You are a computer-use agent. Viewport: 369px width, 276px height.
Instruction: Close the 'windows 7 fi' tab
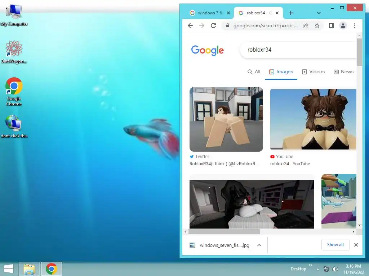(228, 13)
